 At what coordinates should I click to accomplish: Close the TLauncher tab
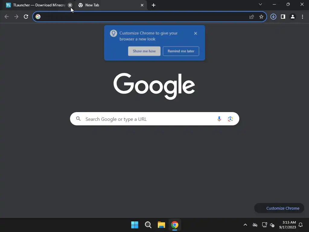point(70,5)
